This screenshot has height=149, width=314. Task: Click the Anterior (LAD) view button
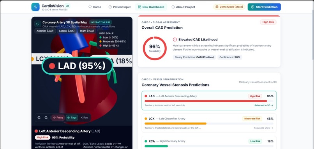[45, 31]
